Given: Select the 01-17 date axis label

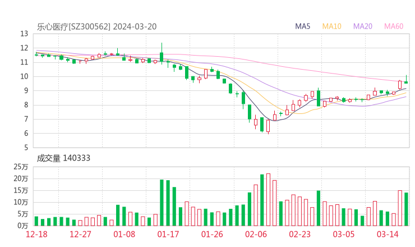Looking at the screenshot, I should tap(168, 234).
